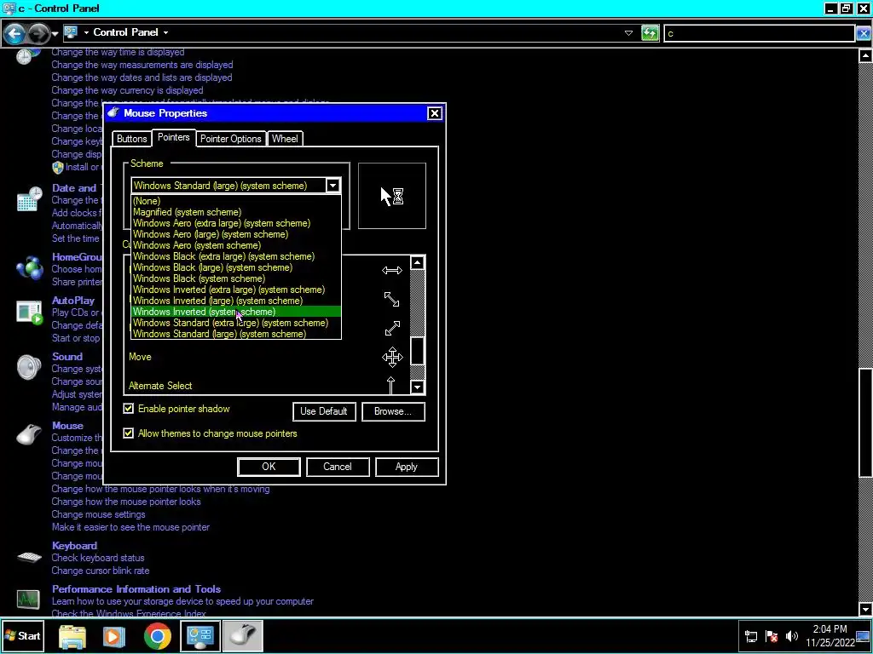Open the Sound speaker icon
This screenshot has width=873, height=654.
pyautogui.click(x=29, y=367)
